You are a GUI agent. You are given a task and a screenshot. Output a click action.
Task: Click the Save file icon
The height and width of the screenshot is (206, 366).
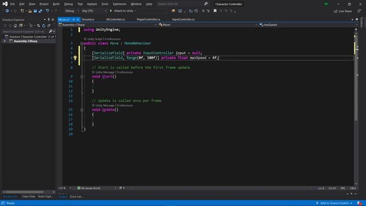point(35,11)
